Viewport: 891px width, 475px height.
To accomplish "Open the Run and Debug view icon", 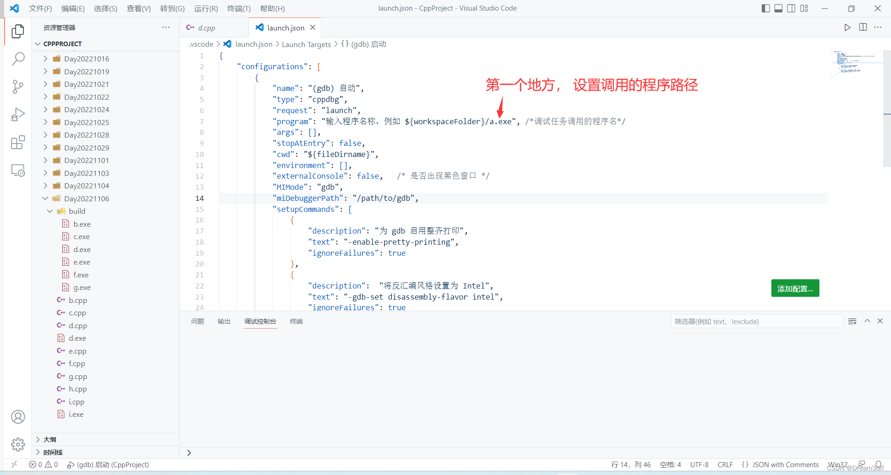I will click(x=18, y=114).
